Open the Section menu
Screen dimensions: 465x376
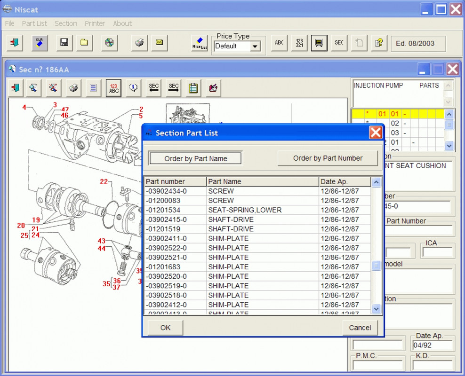coord(66,23)
